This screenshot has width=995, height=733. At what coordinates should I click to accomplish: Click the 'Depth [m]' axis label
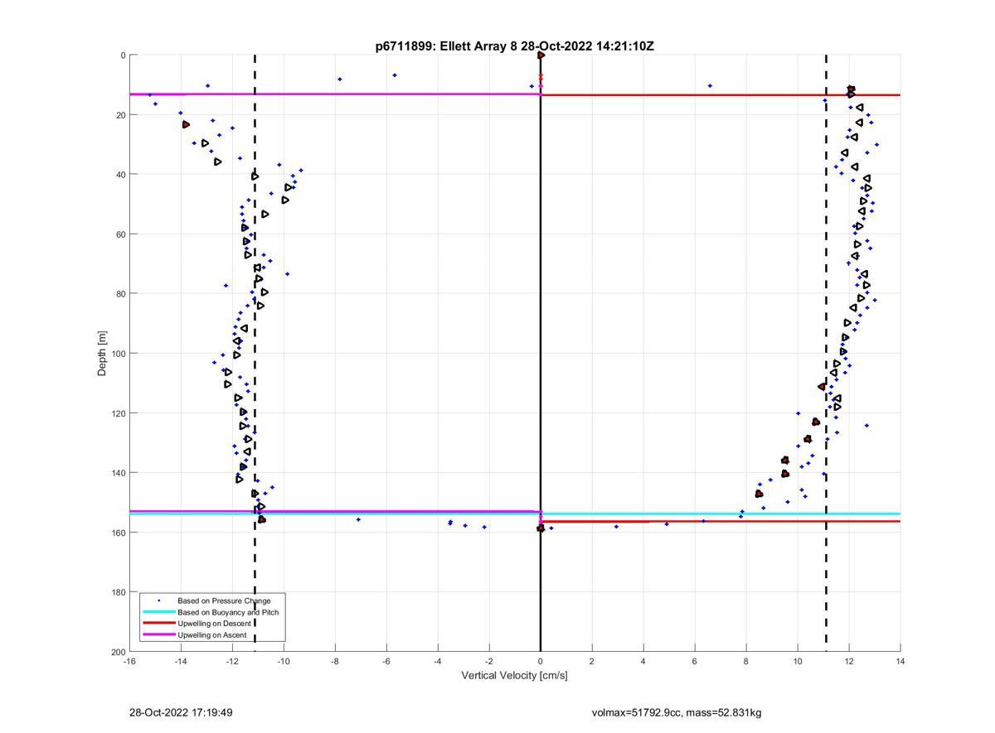(103, 354)
